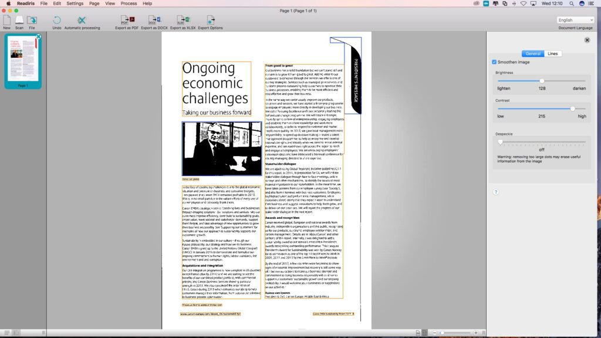Click the 'Awards and recognition' subheading
Image resolution: width=601 pixels, height=338 pixels.
(282, 217)
